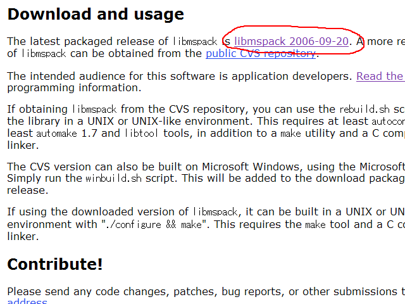This screenshot has height=304, width=405.
Task: Click the 'Download and usage' heading
Action: click(96, 14)
